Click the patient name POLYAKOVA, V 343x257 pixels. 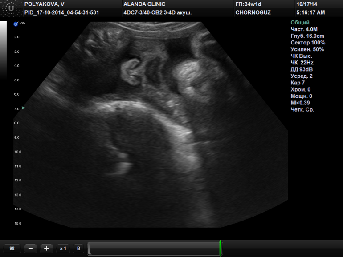point(44,4)
